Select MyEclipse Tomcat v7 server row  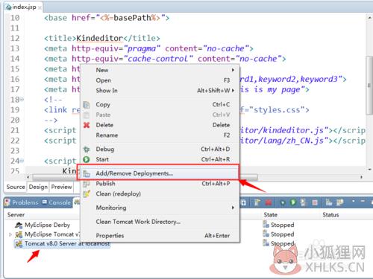(47, 234)
